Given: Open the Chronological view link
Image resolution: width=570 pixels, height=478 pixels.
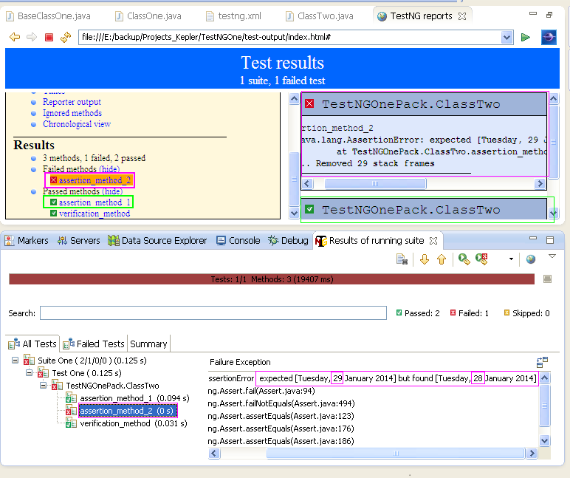Looking at the screenshot, I should 77,124.
